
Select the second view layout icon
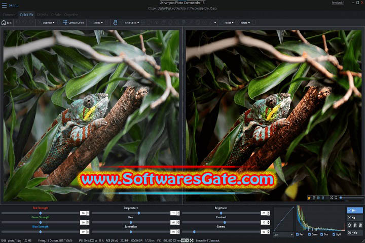(318, 198)
